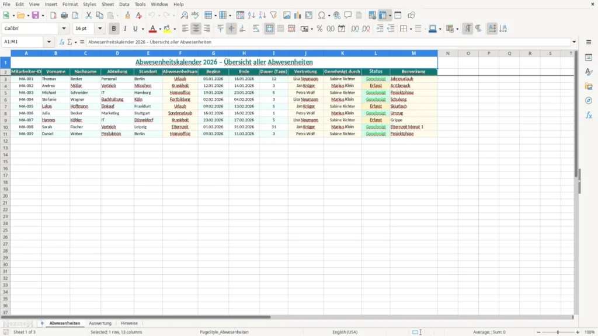Insert special character omega icon

coord(322,15)
